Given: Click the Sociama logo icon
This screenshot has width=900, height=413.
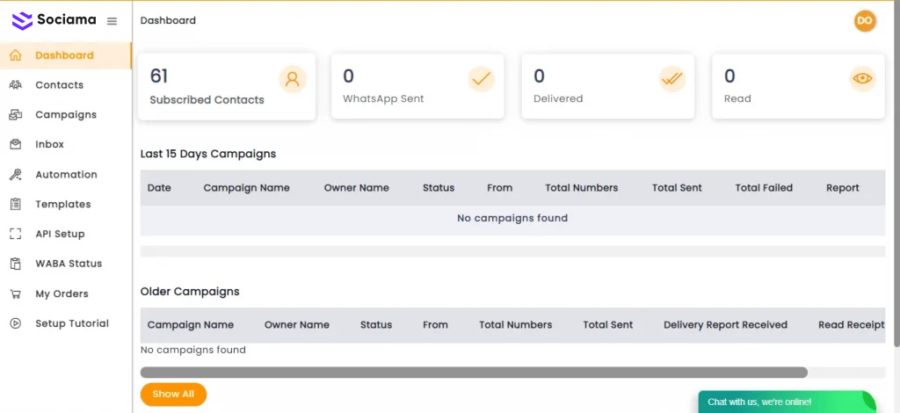Looking at the screenshot, I should pos(22,20).
